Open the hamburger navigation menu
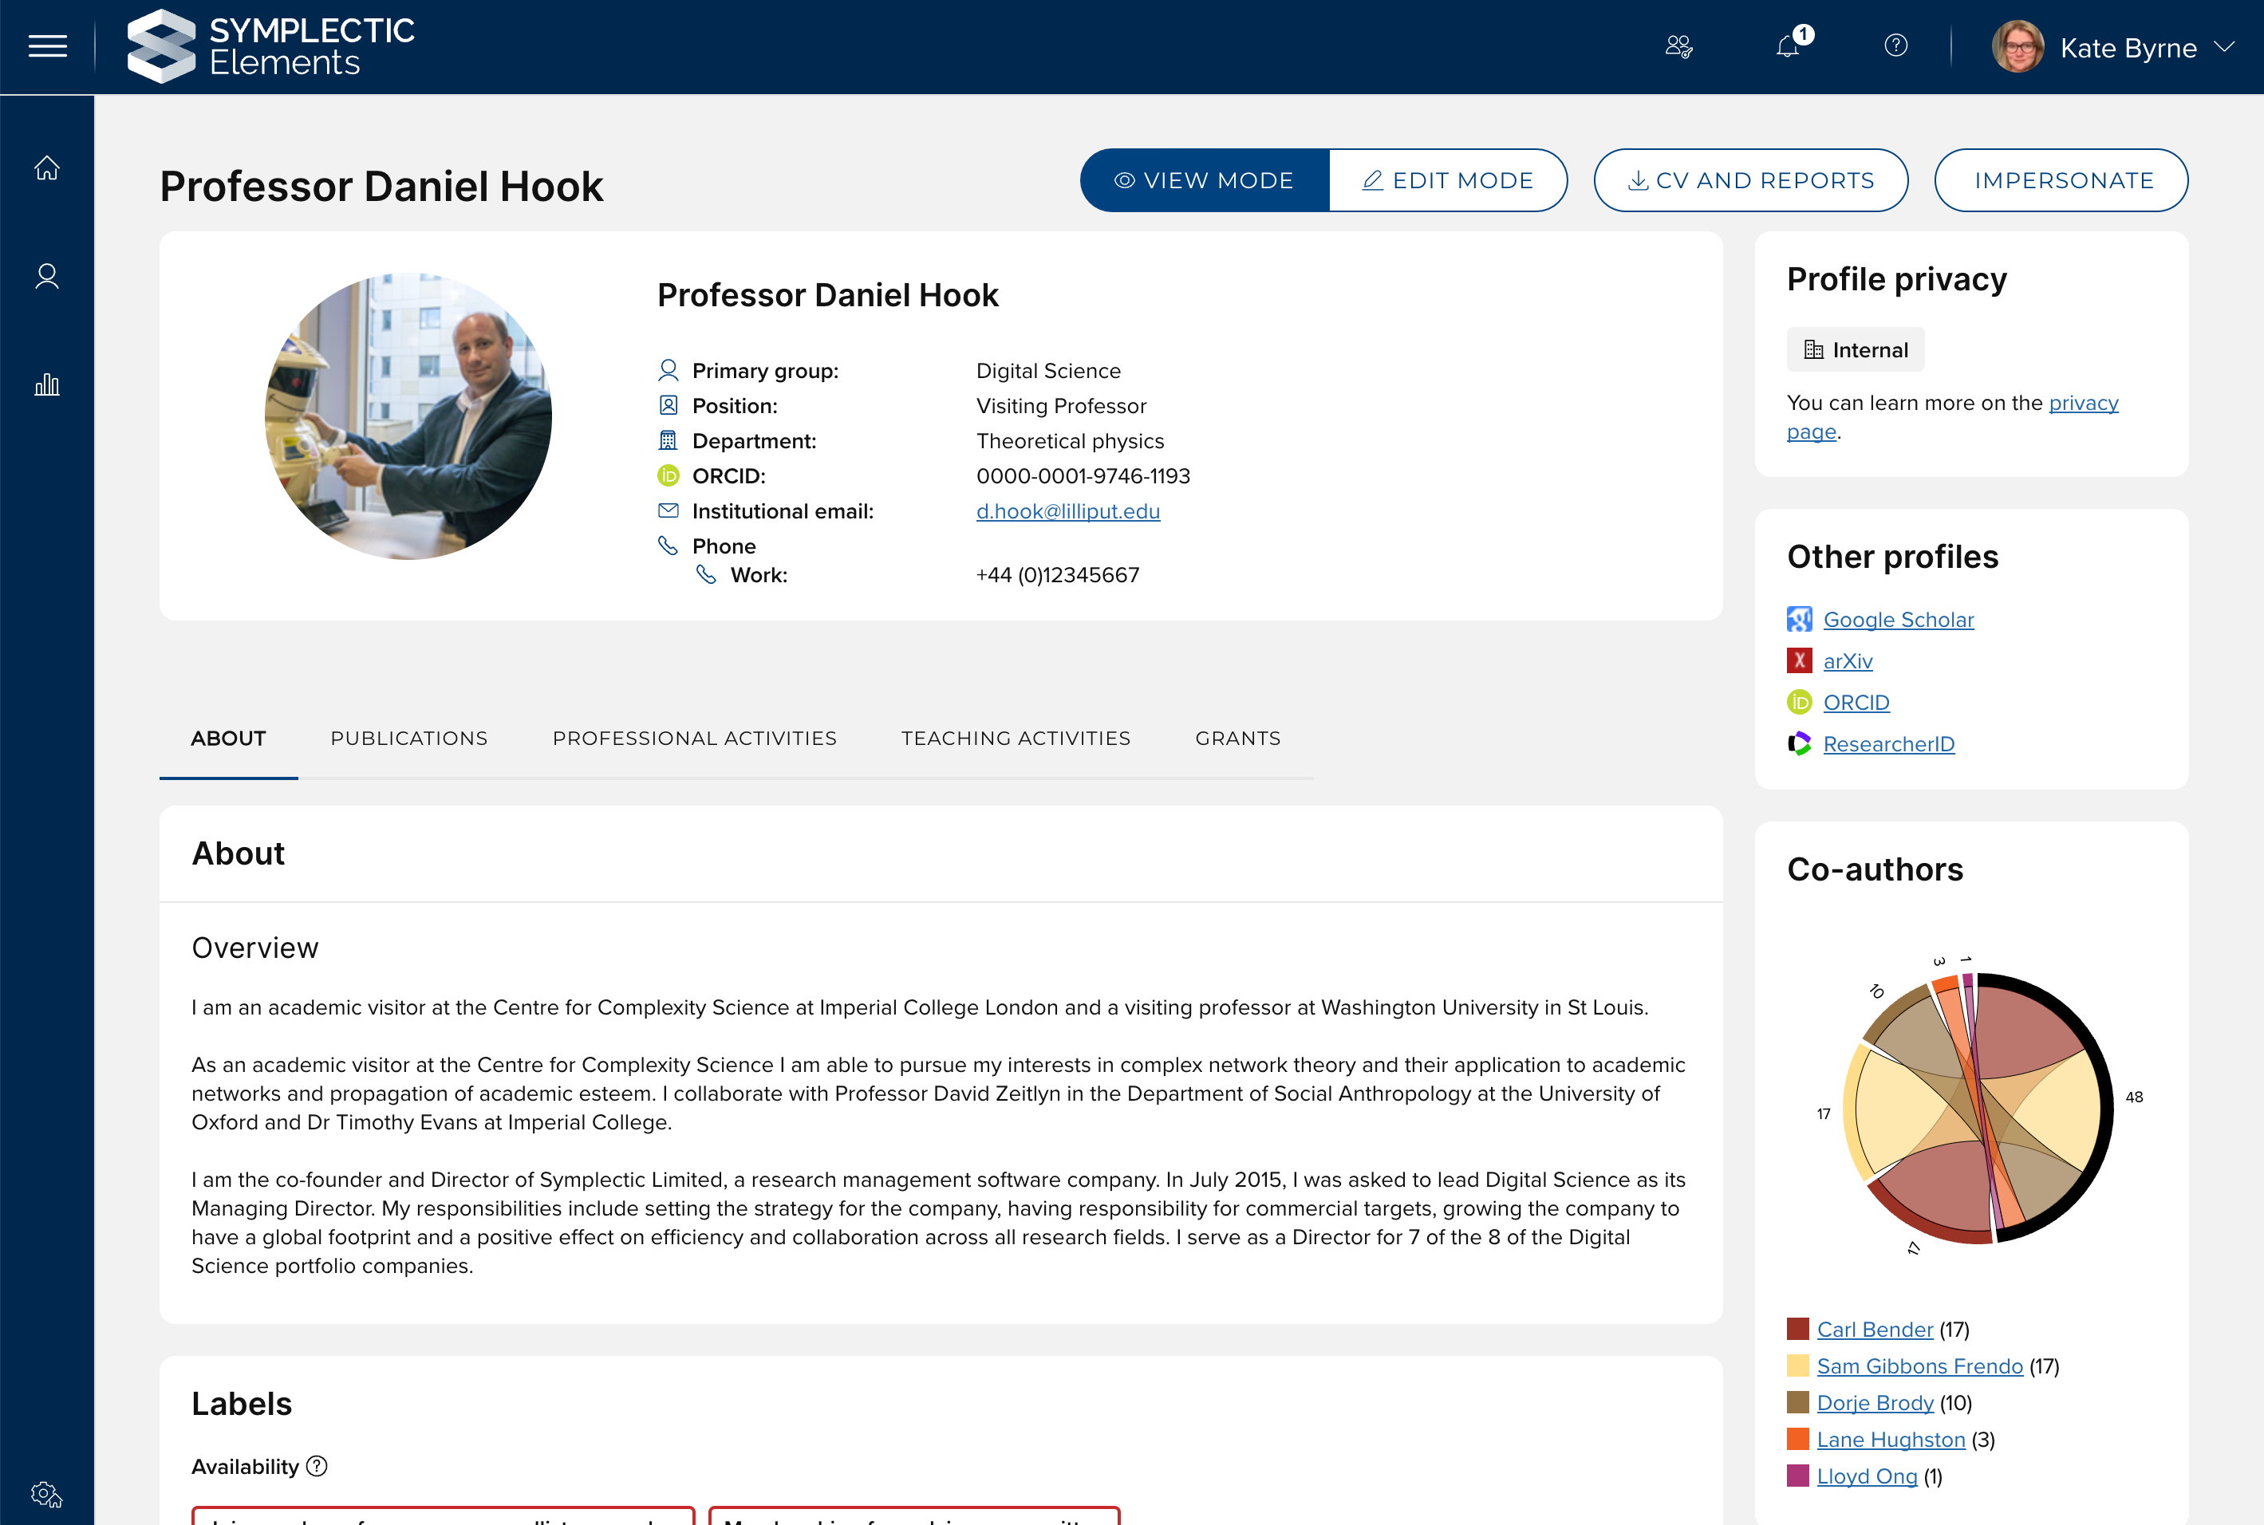The image size is (2264, 1525). pyautogui.click(x=47, y=47)
